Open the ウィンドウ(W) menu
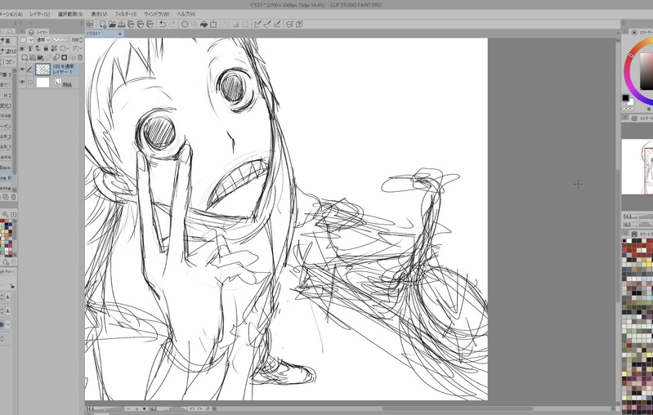 [157, 14]
